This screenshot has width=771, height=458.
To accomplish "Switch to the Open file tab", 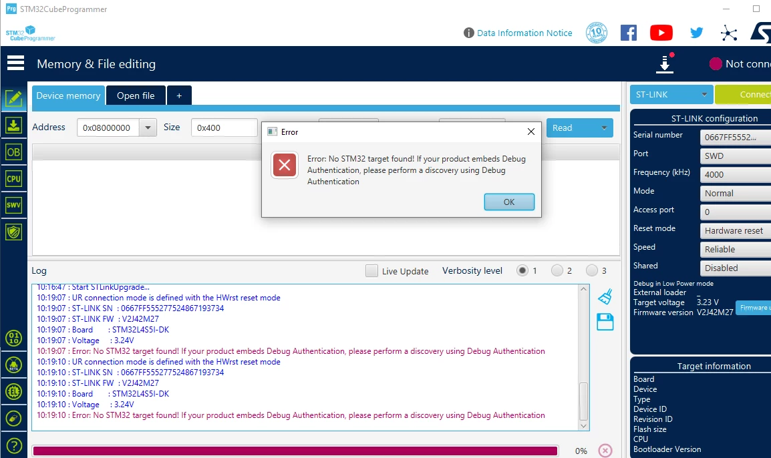I will click(136, 96).
